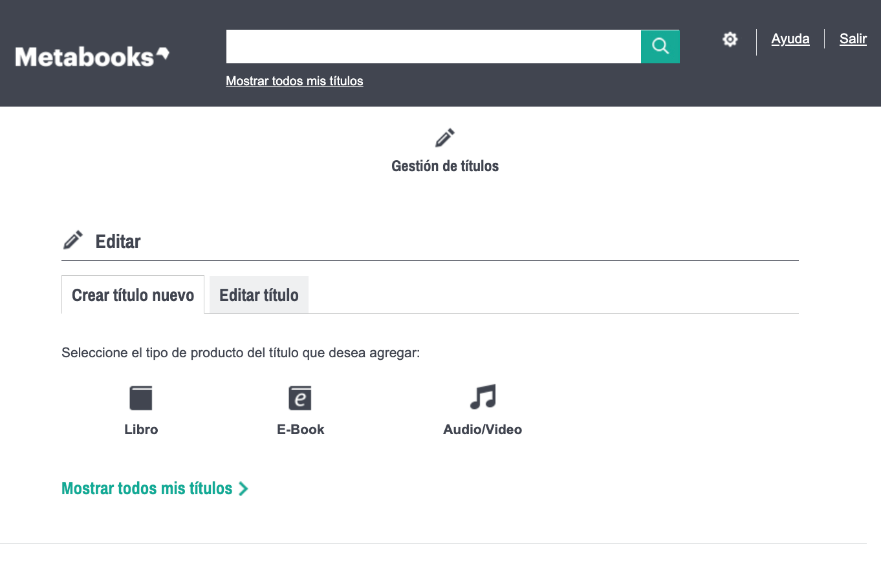Switch to the Editar título tab

pyautogui.click(x=259, y=295)
